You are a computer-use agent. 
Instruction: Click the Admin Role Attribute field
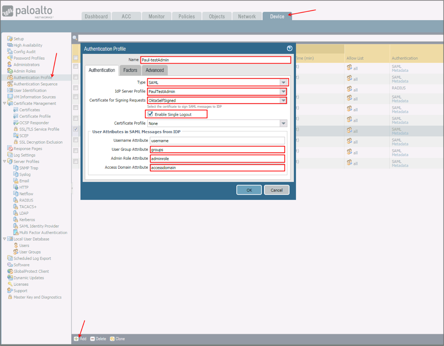point(217,158)
